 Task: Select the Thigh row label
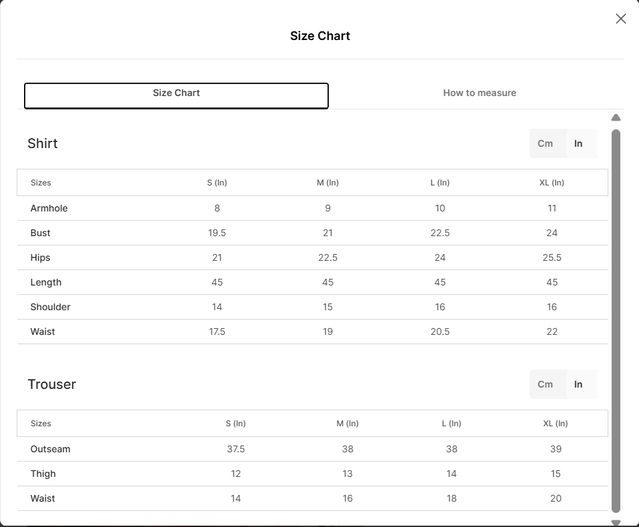point(43,474)
